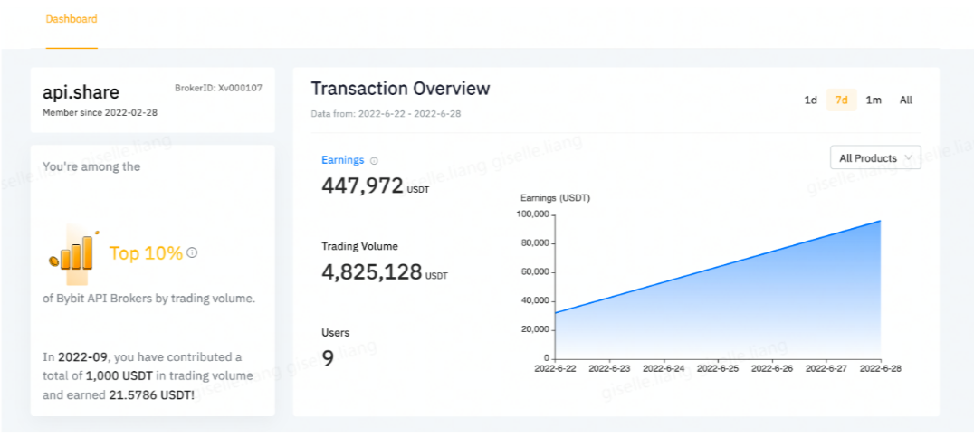Expand the All Products dropdown
Viewport: 974px width, 437px height.
click(x=875, y=158)
